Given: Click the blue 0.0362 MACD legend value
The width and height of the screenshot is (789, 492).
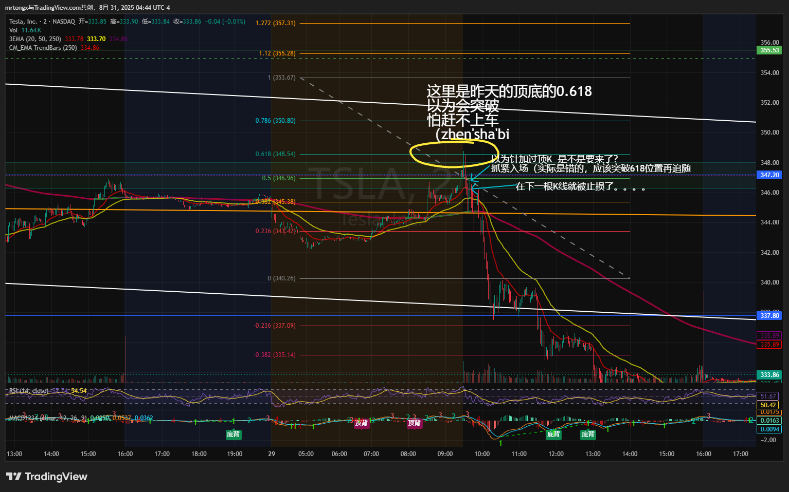Looking at the screenshot, I should (144, 418).
